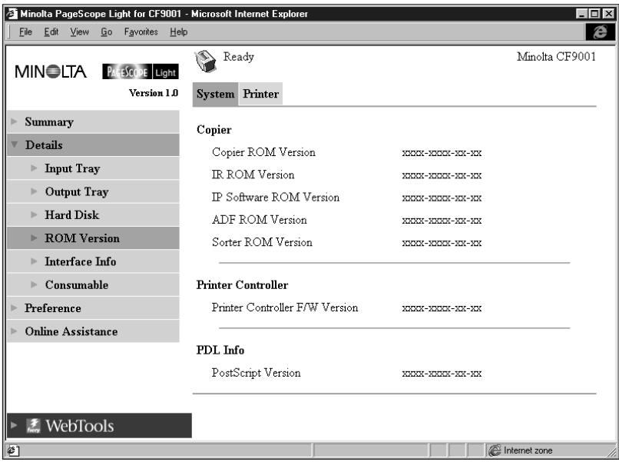The width and height of the screenshot is (619, 462).
Task: Click the Internet Explorer logo in the menu bar
Action: (x=600, y=32)
